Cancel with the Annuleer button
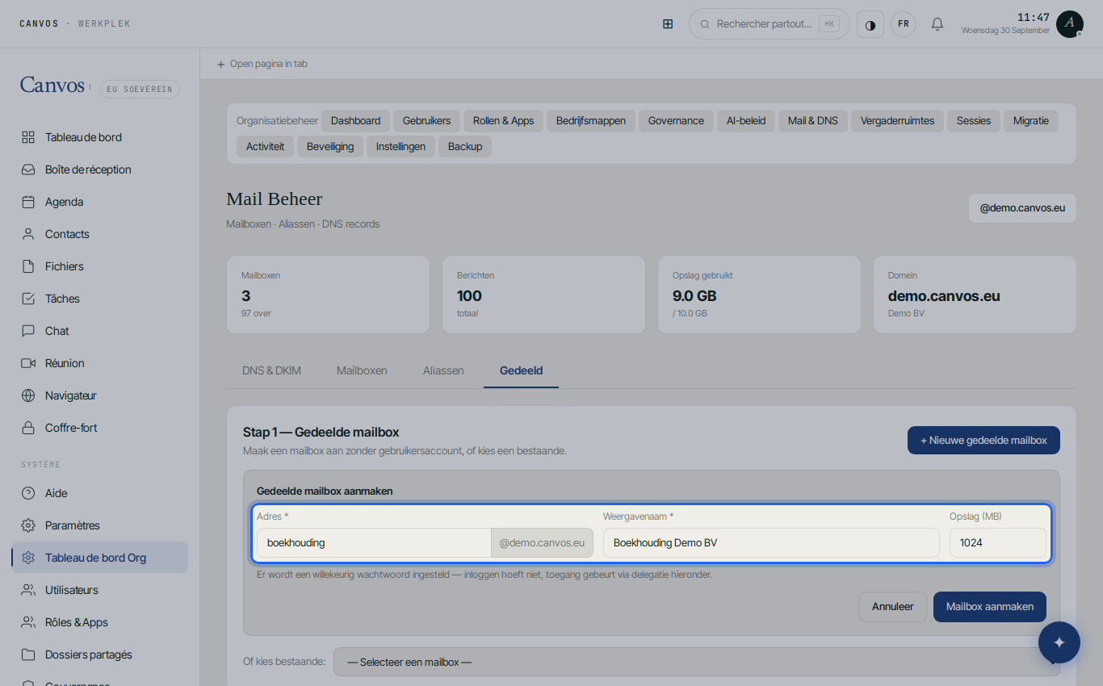The width and height of the screenshot is (1103, 686). pos(892,607)
